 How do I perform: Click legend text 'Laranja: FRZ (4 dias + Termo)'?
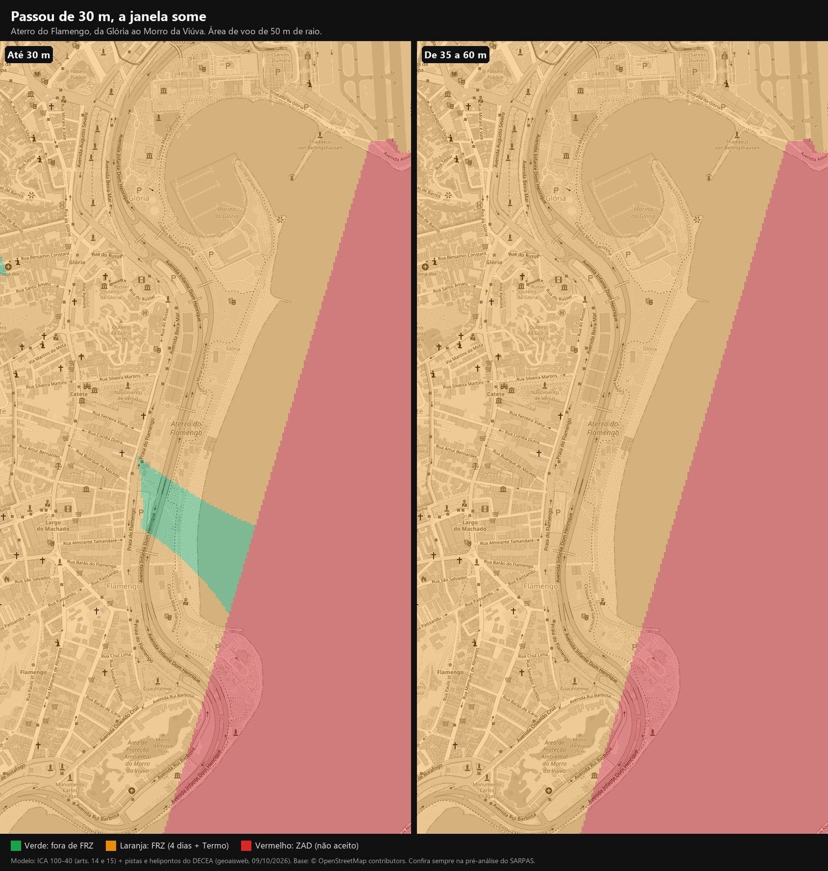[x=174, y=846]
